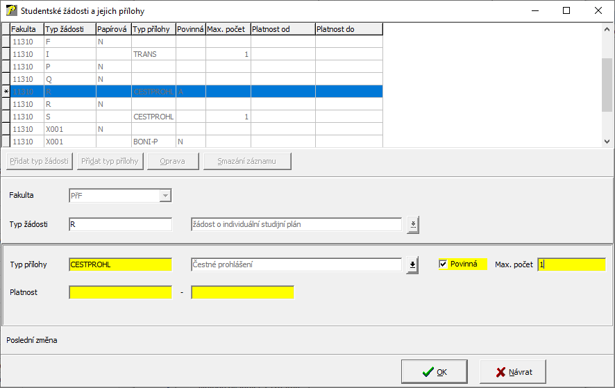Select the row with BONI-P attachment type
Image resolution: width=615 pixels, height=388 pixels.
coord(153,142)
